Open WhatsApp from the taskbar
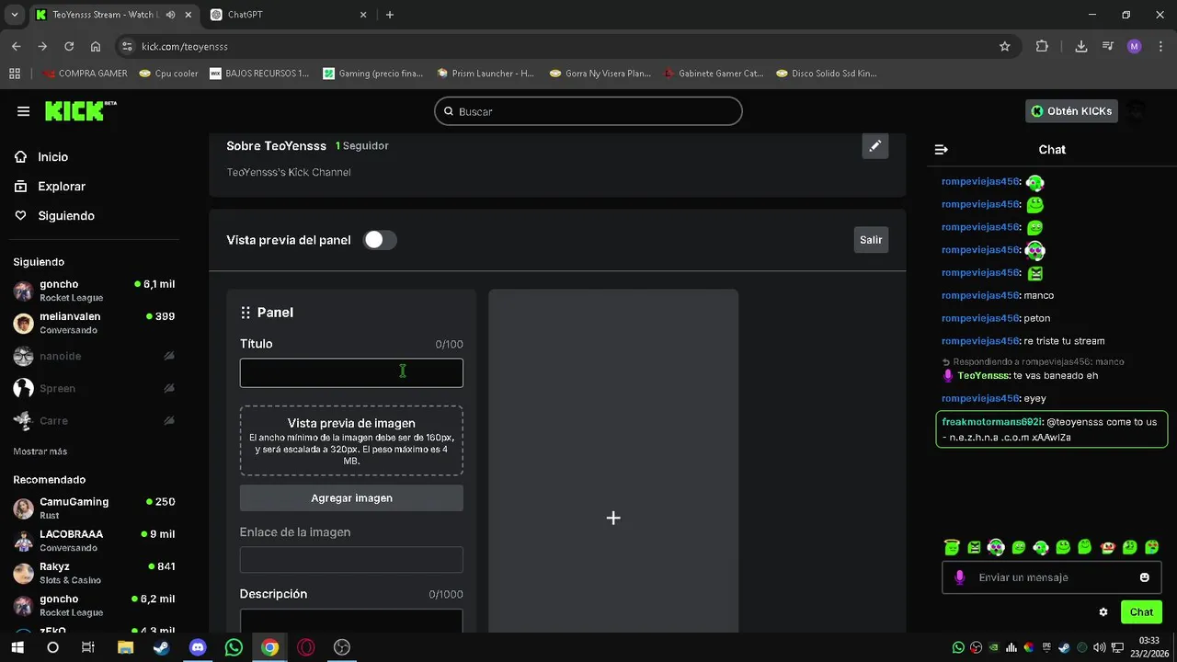This screenshot has height=662, width=1177. 234,647
